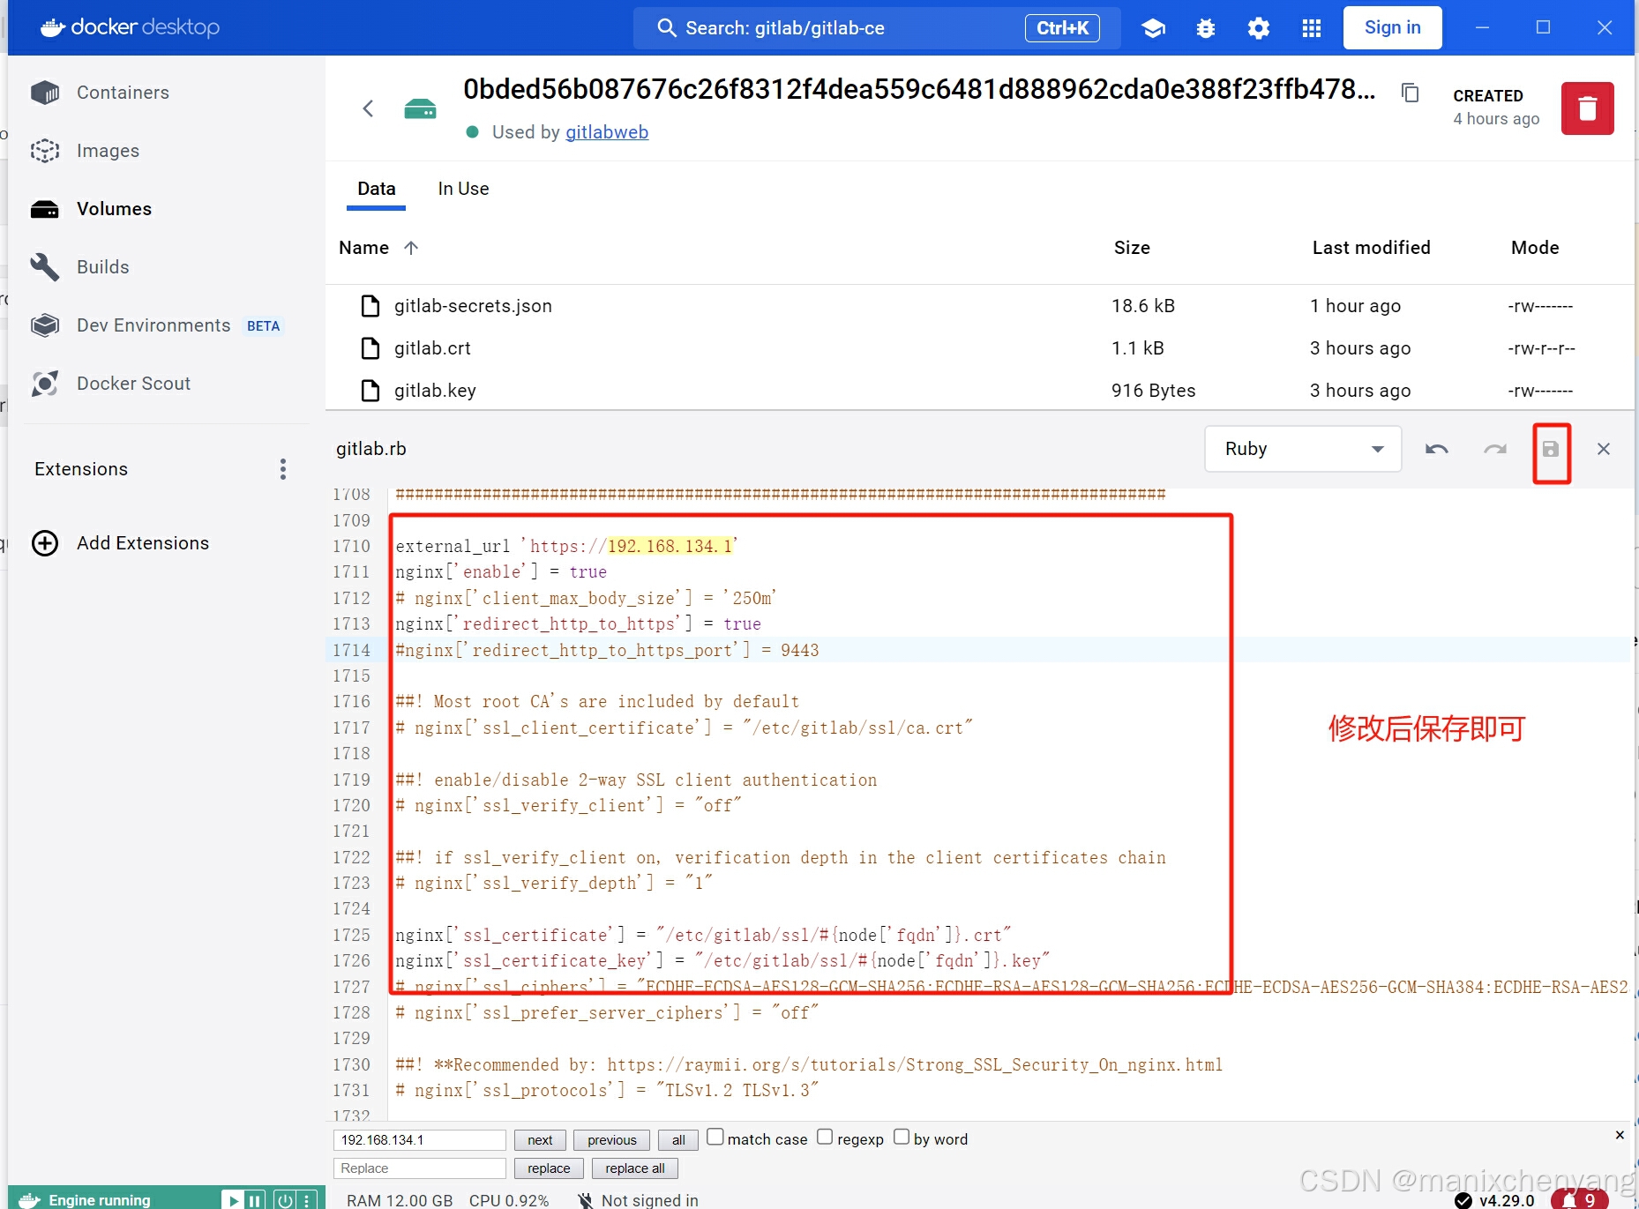Open the Images section
1639x1209 pixels.
(108, 151)
